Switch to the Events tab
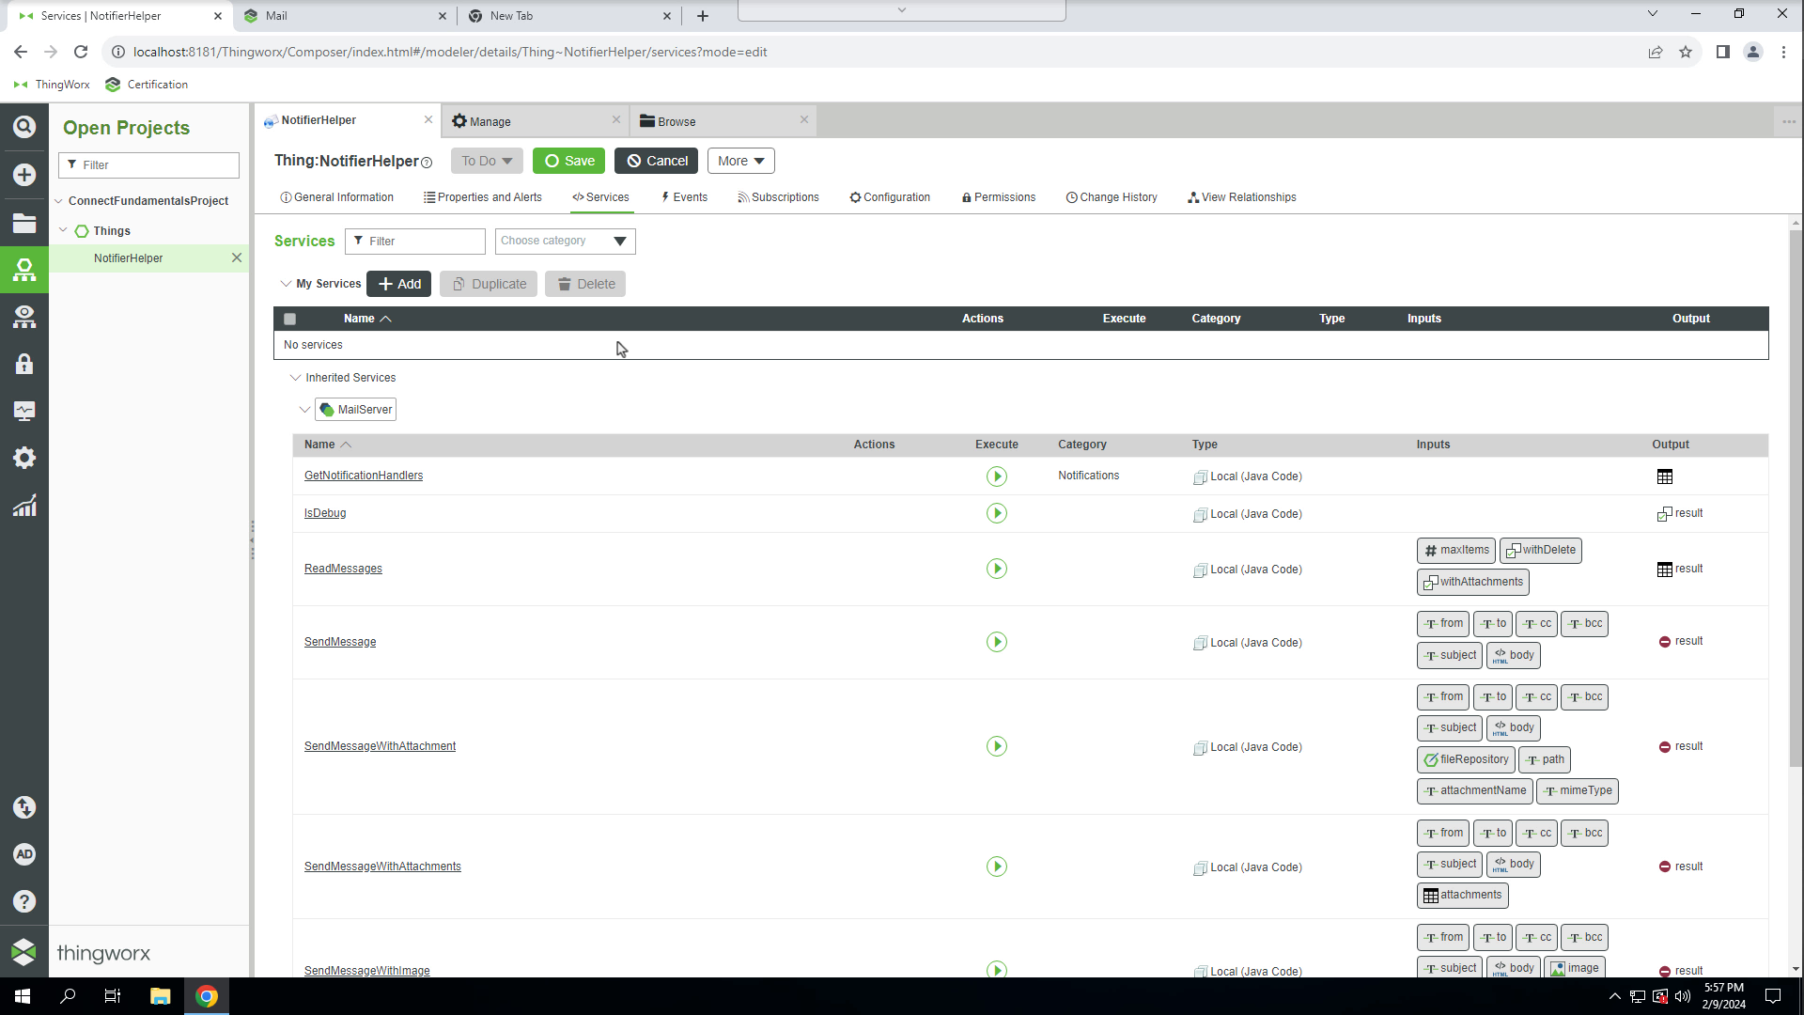 (x=684, y=197)
